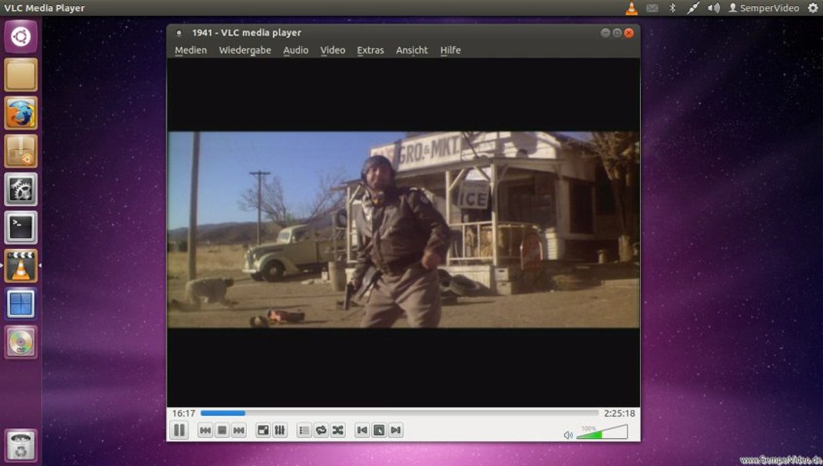The width and height of the screenshot is (823, 466).
Task: Open the Ansicht menu
Action: [412, 50]
